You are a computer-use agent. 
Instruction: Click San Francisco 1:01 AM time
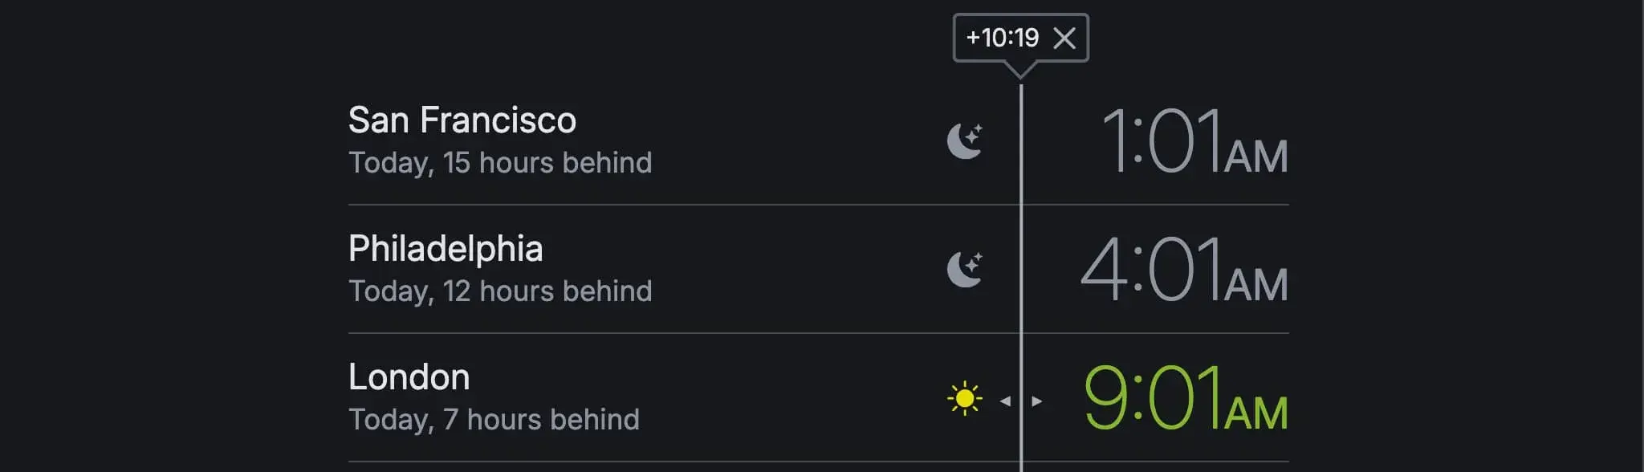(x=1194, y=142)
